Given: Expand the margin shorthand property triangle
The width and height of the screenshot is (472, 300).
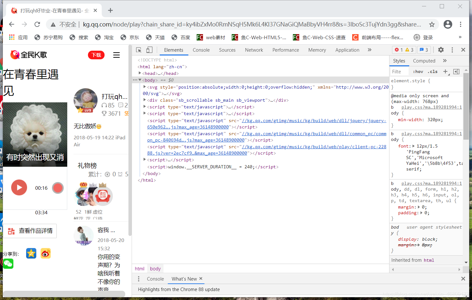Looking at the screenshot, I should point(419,207).
